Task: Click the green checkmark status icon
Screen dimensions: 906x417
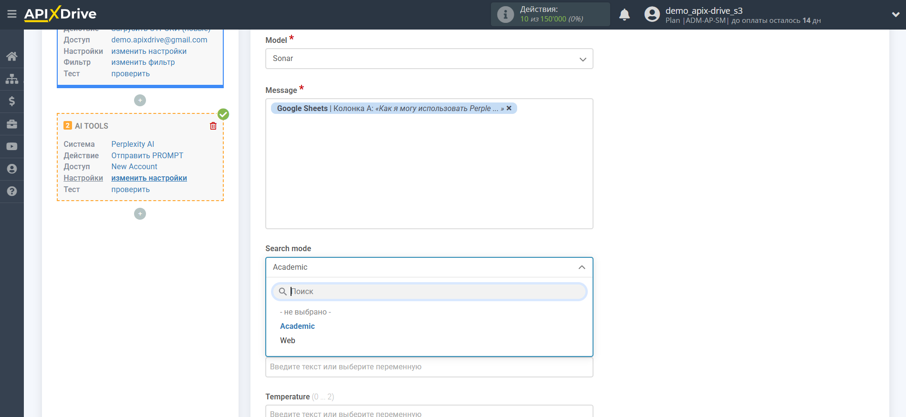Action: [223, 114]
